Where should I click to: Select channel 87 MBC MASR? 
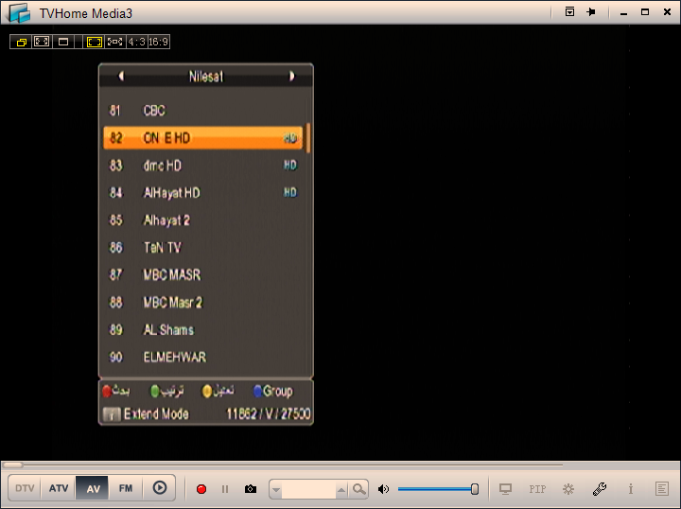(202, 274)
